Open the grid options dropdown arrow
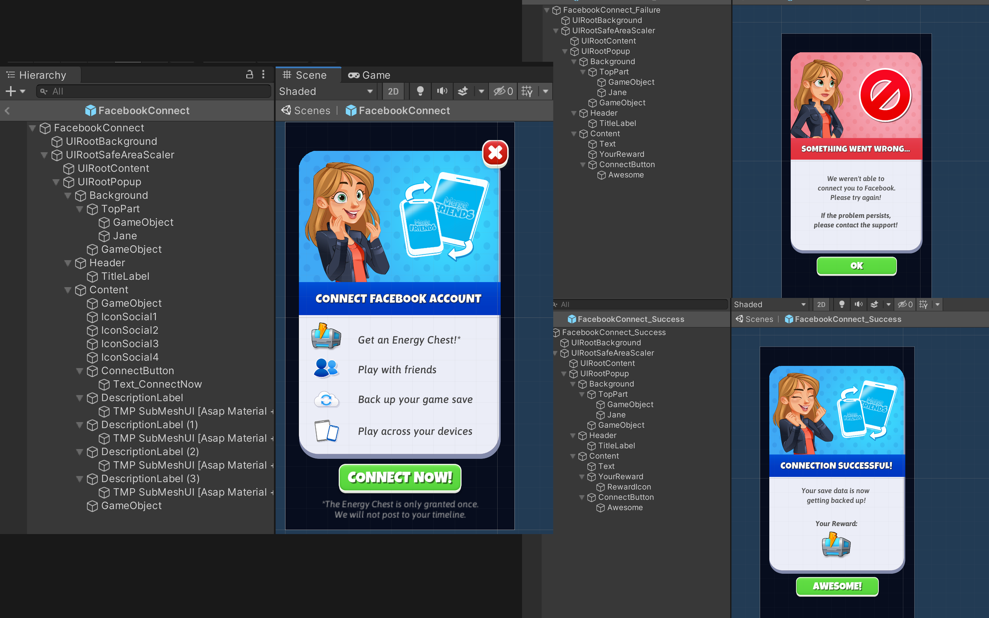The image size is (989, 618). point(545,91)
